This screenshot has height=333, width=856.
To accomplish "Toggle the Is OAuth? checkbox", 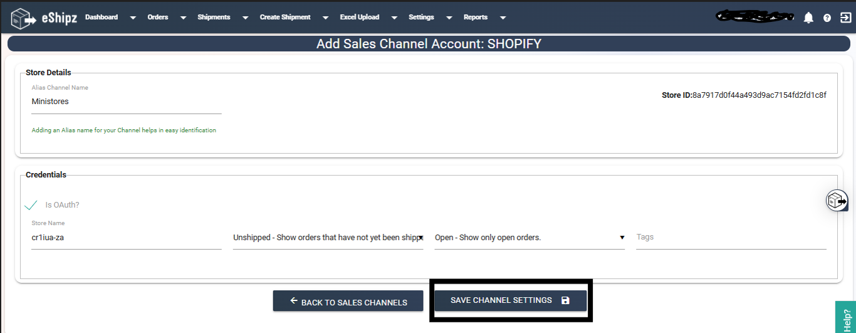I will pos(31,205).
